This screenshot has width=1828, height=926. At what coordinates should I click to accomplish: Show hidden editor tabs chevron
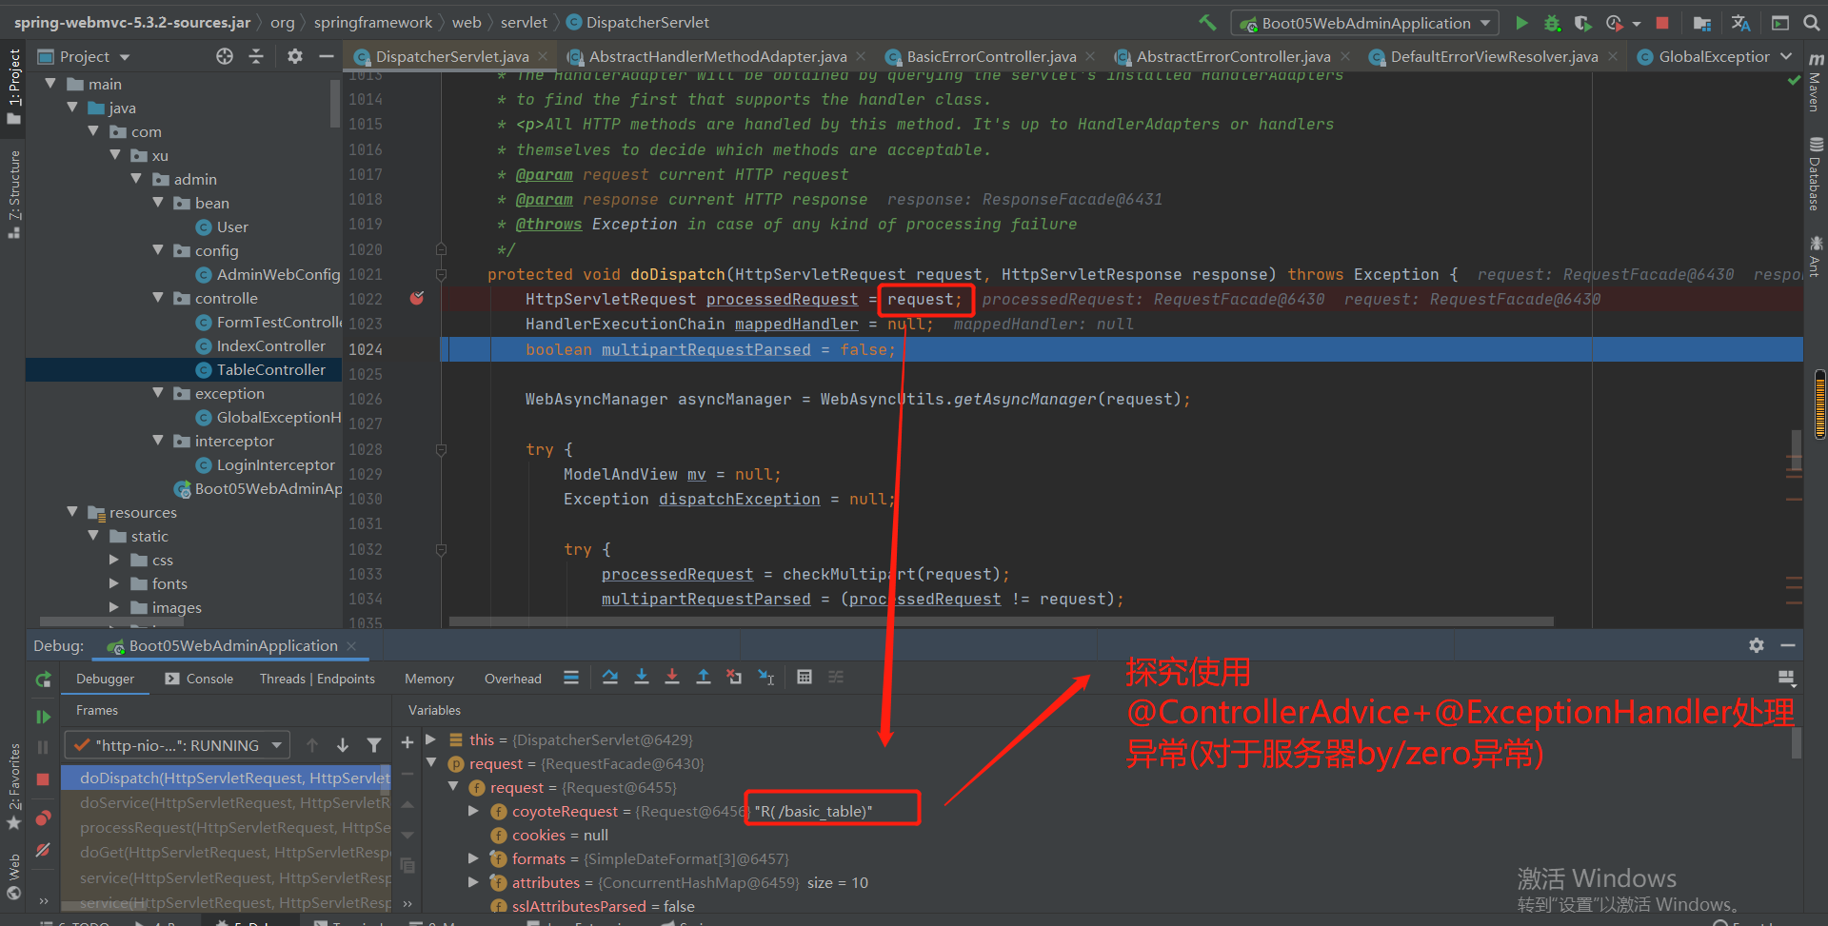coord(1786,56)
